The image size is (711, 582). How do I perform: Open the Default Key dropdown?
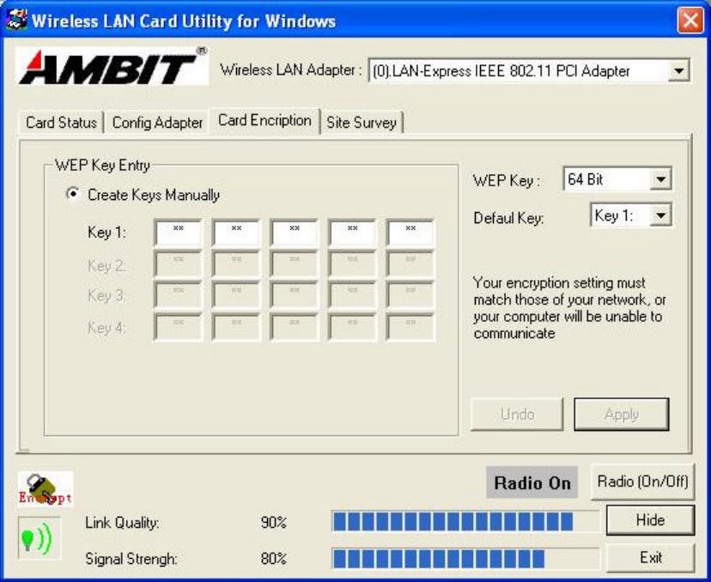(660, 215)
